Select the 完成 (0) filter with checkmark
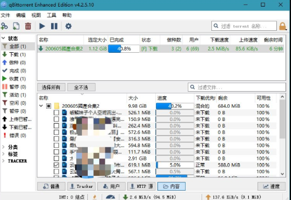Screen dimensions: 291x200 coord(18,71)
